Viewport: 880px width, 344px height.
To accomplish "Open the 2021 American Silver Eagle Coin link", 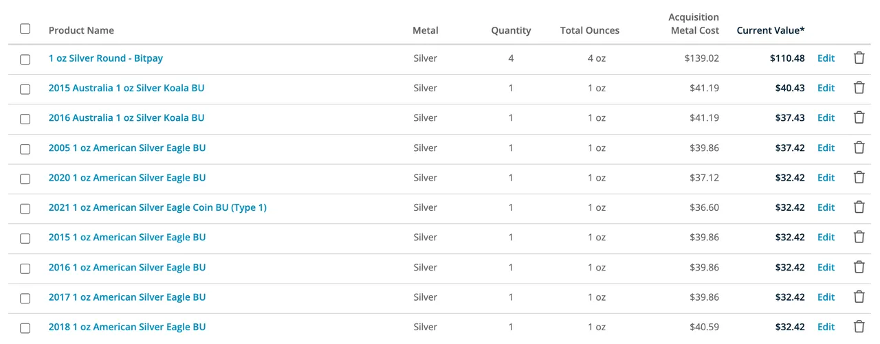I will click(x=157, y=207).
